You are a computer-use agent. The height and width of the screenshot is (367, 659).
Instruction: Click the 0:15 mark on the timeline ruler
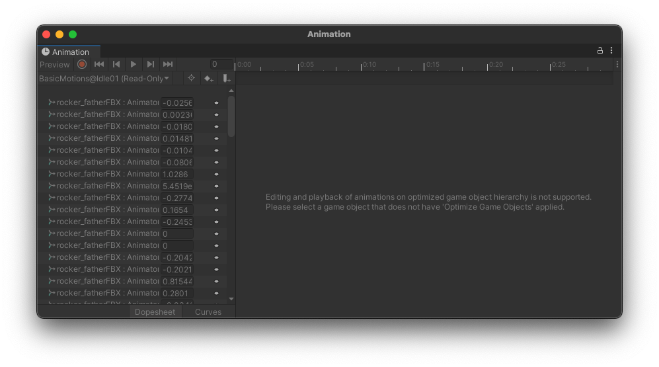[432, 64]
